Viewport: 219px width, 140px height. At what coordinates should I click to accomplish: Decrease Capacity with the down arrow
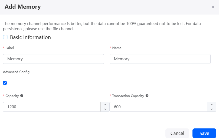pyautogui.click(x=105, y=109)
